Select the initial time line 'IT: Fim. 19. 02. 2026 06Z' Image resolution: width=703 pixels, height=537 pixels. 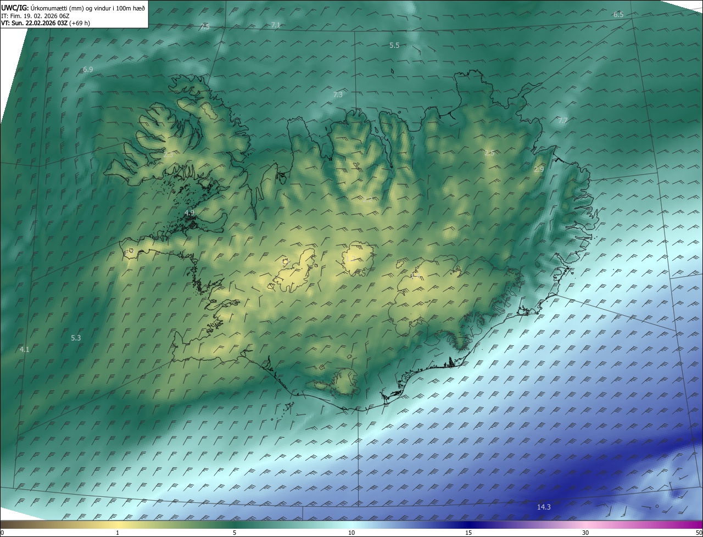(36, 15)
